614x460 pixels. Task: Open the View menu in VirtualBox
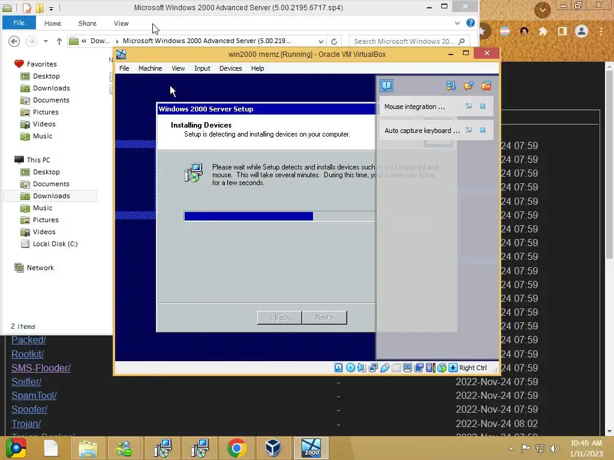(178, 68)
